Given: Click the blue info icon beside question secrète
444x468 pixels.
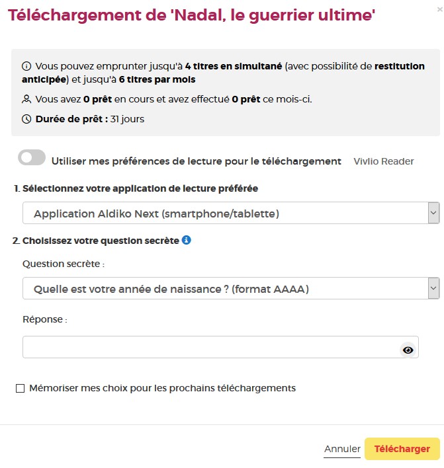Looking at the screenshot, I should [x=187, y=241].
